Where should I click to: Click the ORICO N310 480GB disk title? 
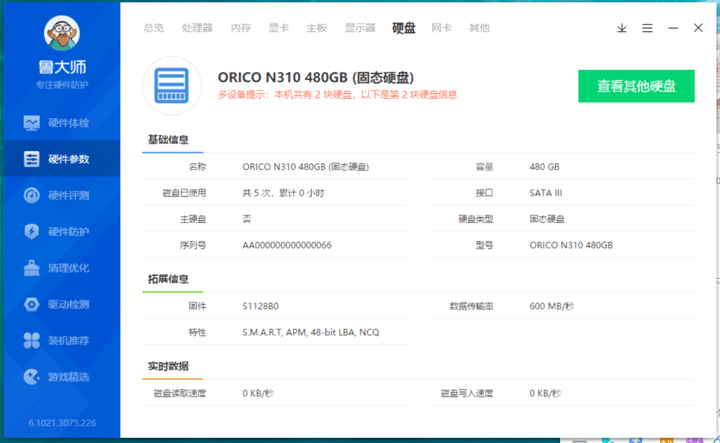[316, 77]
